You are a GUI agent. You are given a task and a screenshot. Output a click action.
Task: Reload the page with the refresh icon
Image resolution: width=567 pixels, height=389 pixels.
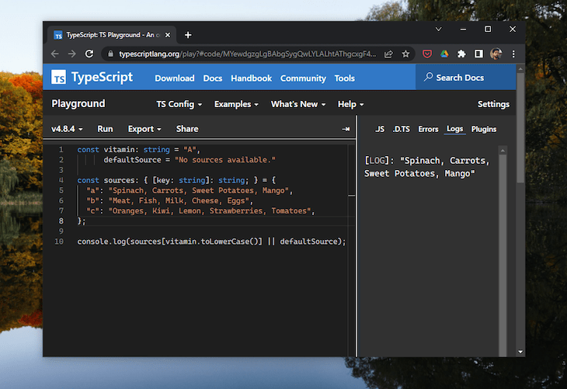[89, 54]
